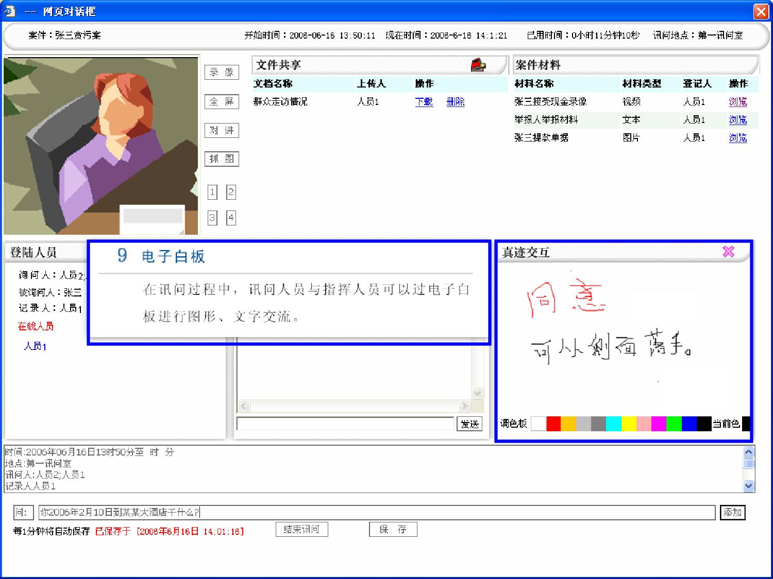Select camera channel 2
The height and width of the screenshot is (579, 773).
pos(231,192)
